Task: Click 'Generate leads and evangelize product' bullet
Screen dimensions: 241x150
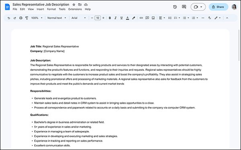Action: click(65, 98)
